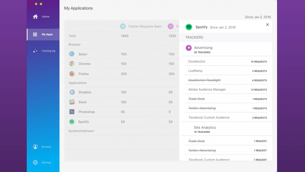Collapse the Advertising 30 trackers section

(x=226, y=49)
